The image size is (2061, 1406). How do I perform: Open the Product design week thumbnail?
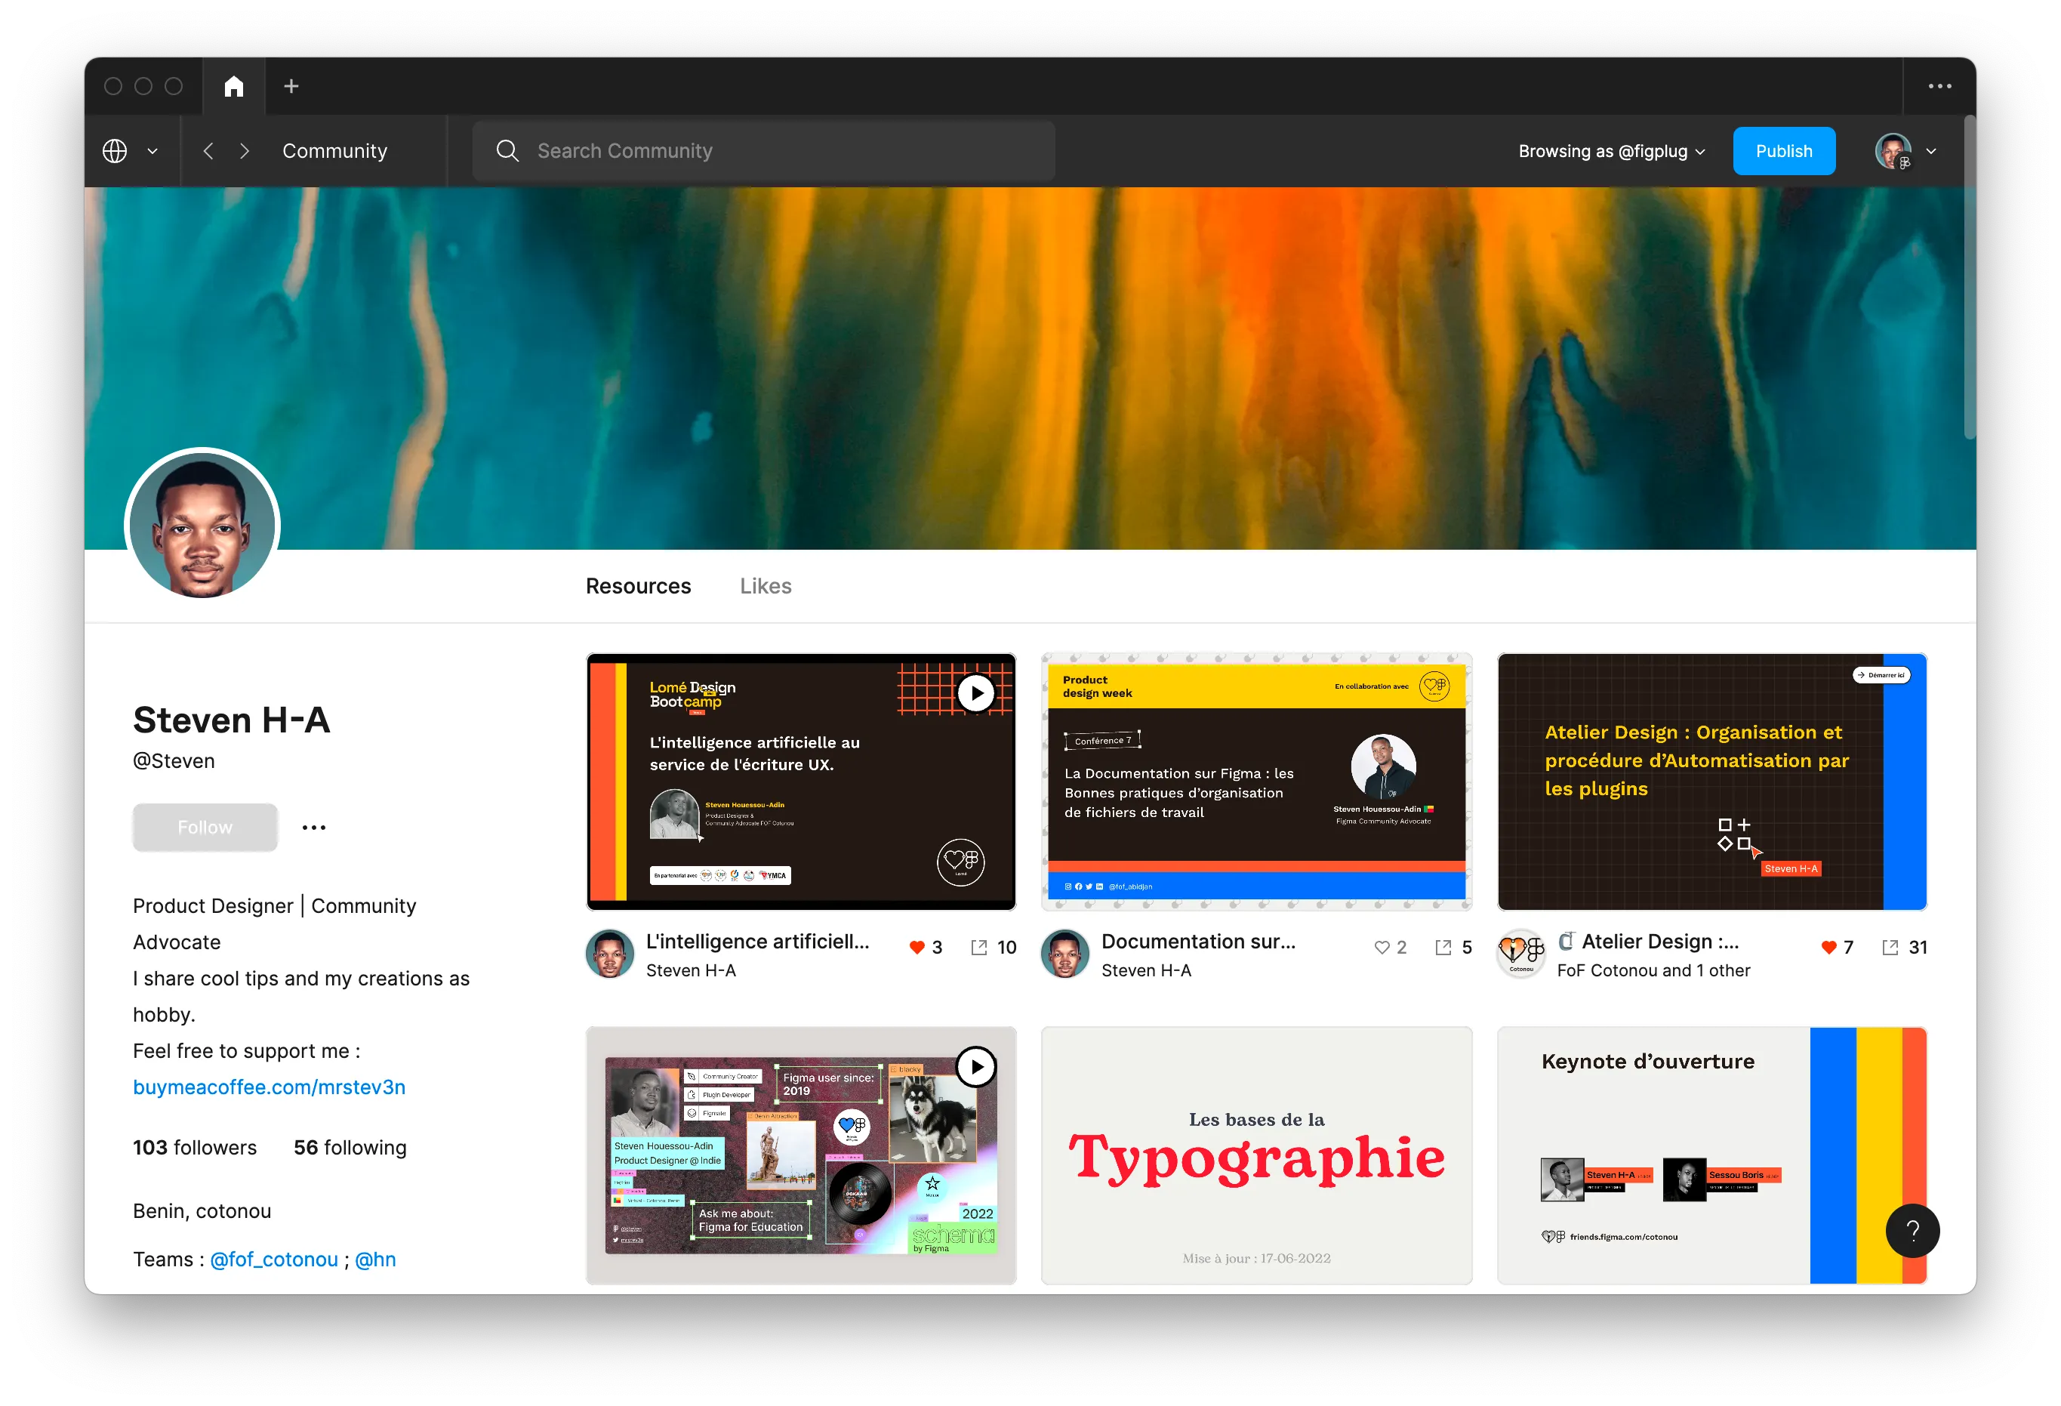click(1257, 782)
